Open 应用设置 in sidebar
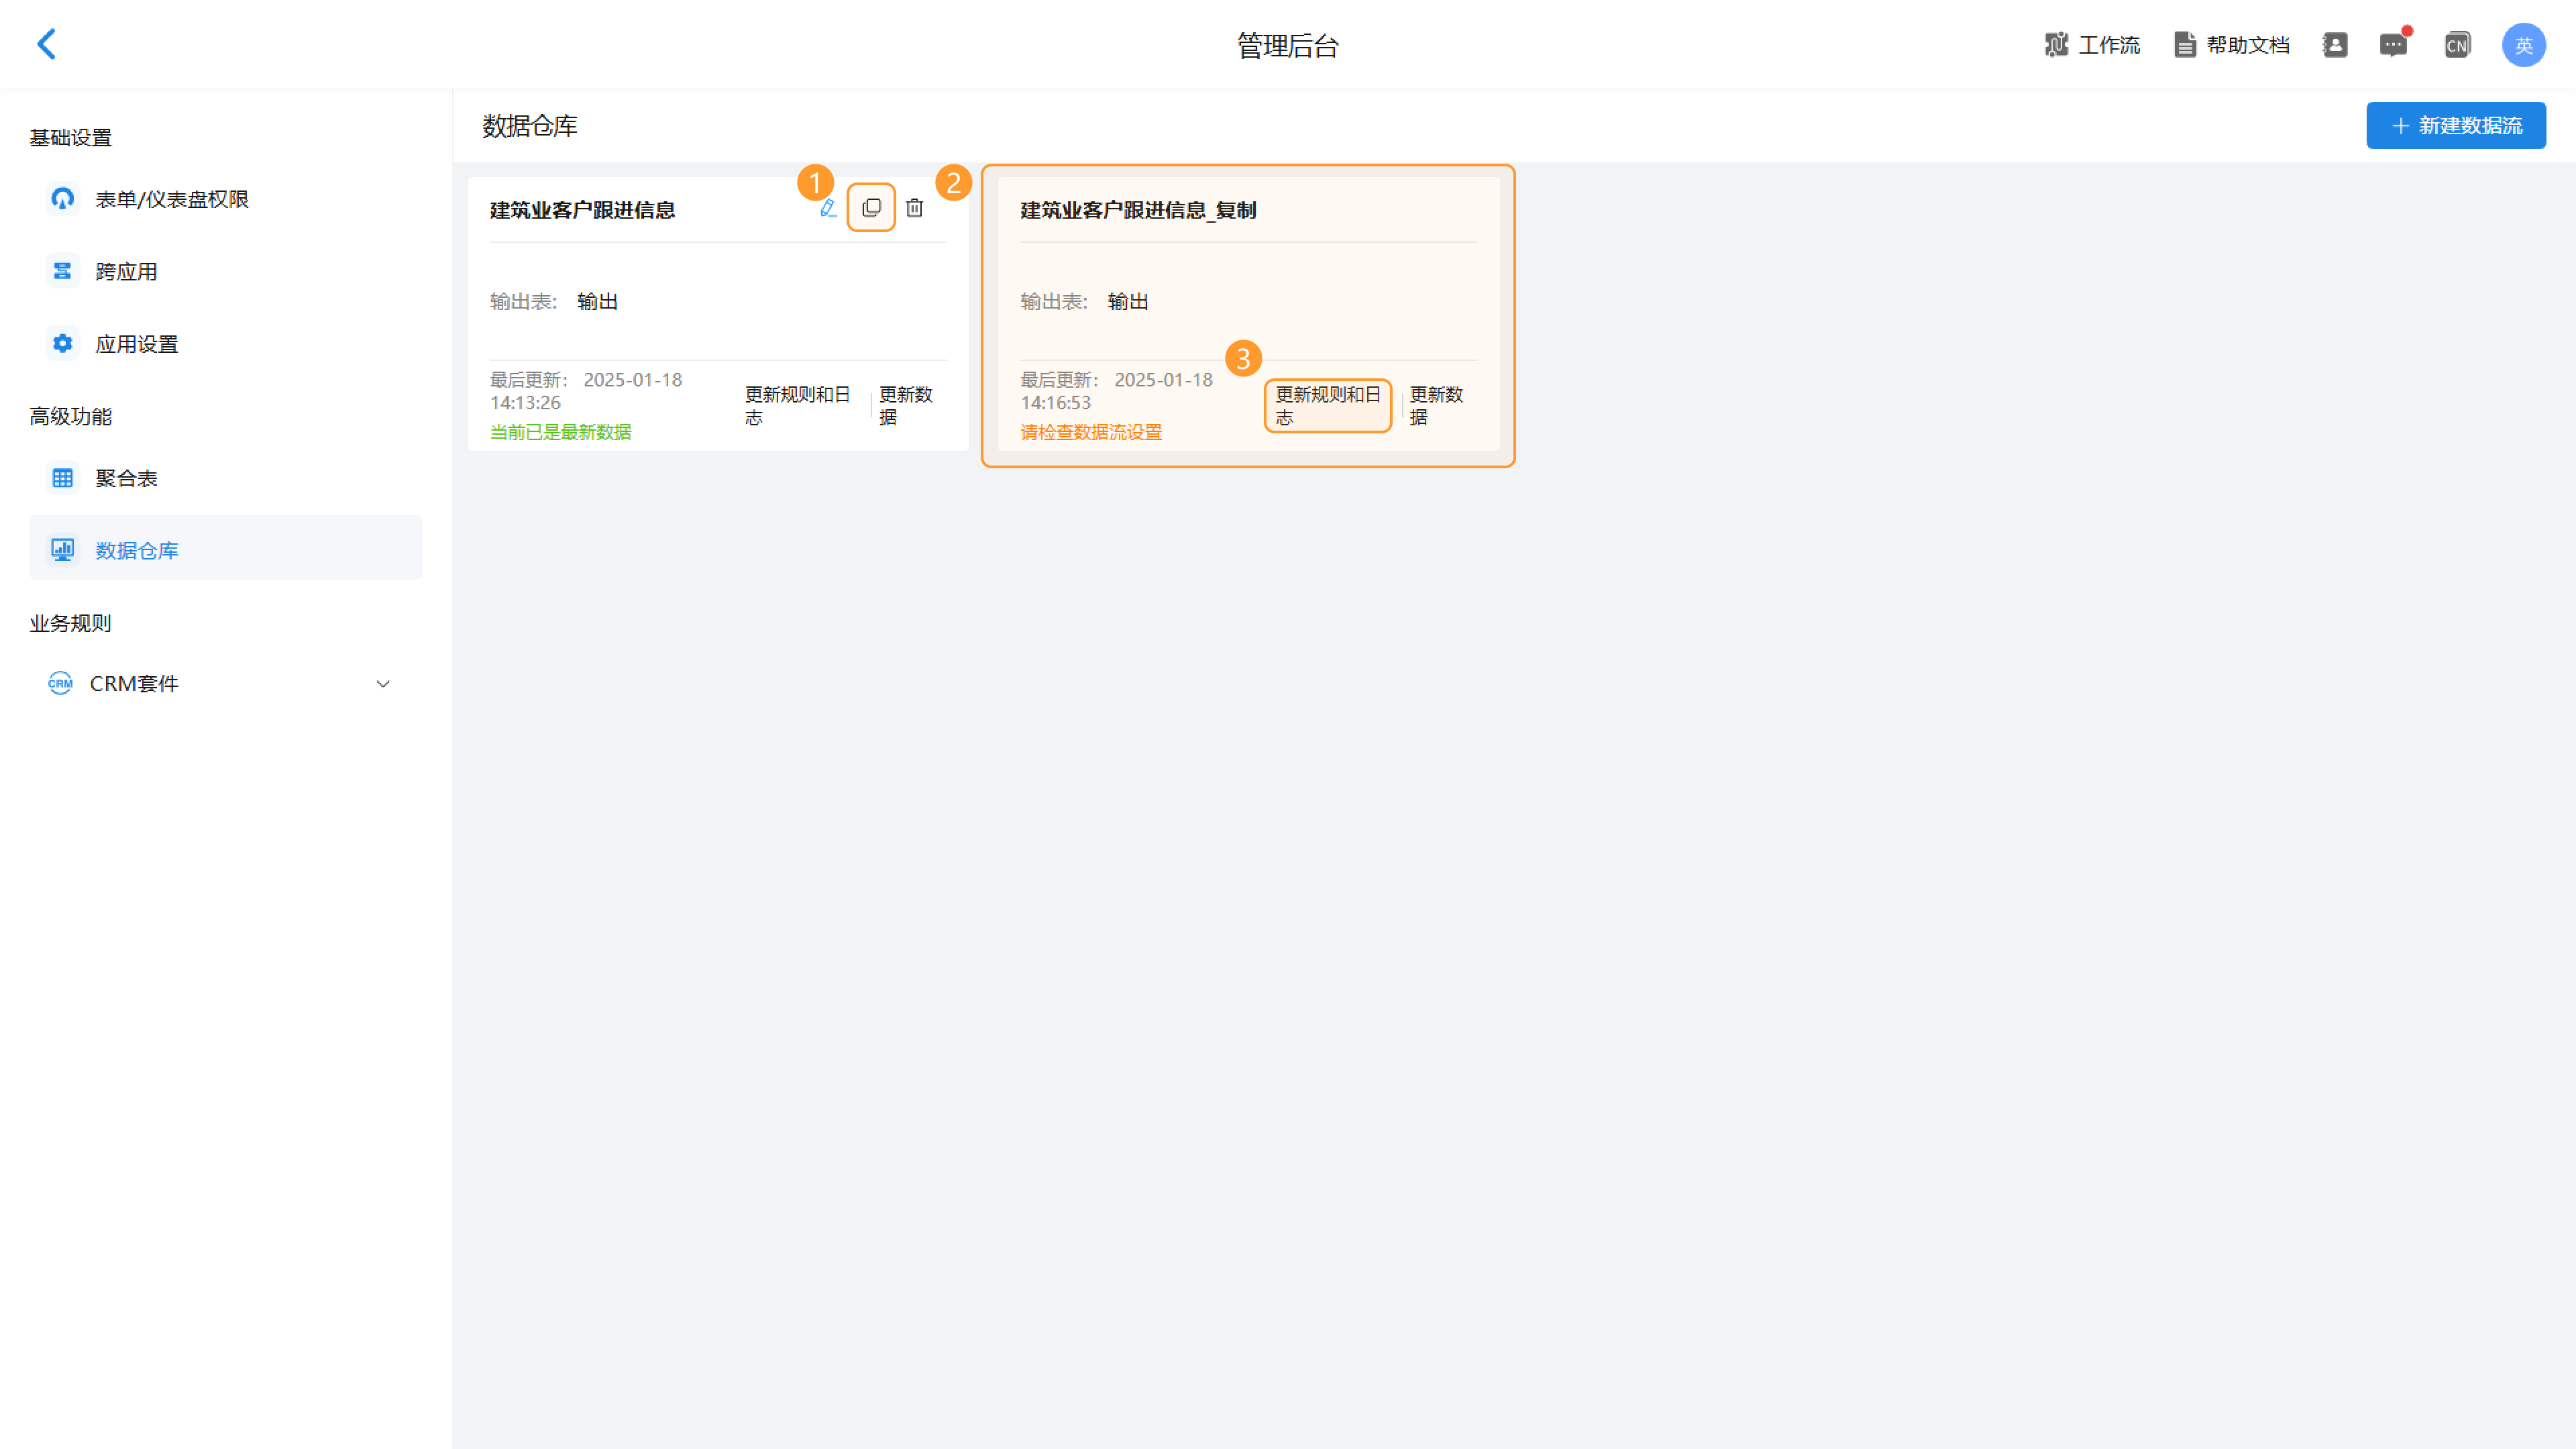 click(226, 344)
